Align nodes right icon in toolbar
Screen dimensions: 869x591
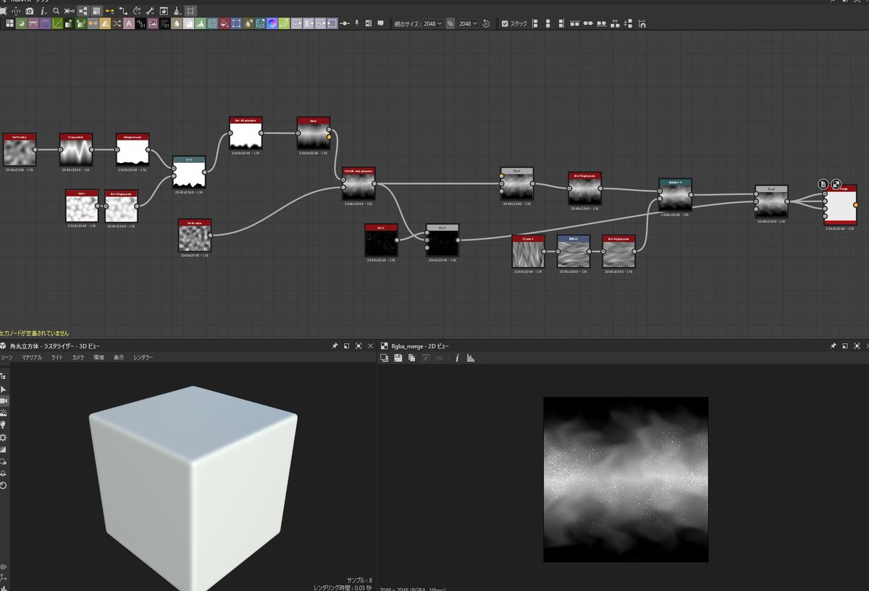(x=561, y=23)
